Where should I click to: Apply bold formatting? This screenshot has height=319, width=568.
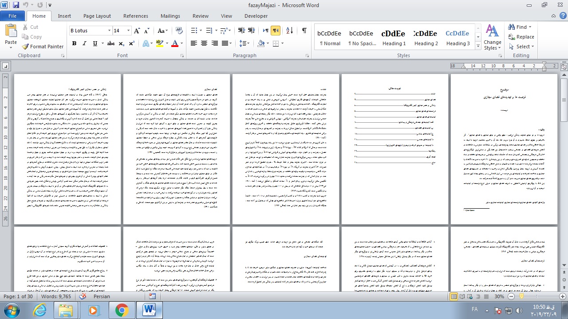[x=74, y=43]
